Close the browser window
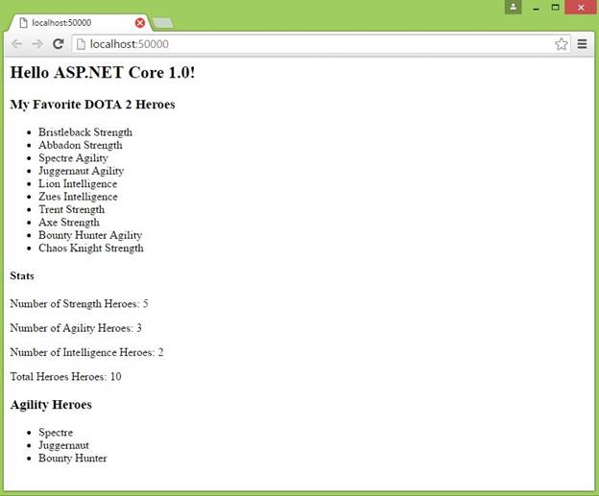This screenshot has height=496, width=599. [581, 8]
